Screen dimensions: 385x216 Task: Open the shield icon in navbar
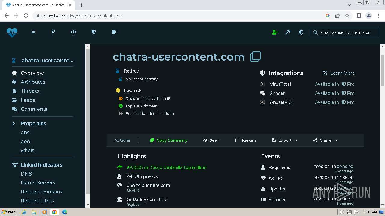point(94,32)
